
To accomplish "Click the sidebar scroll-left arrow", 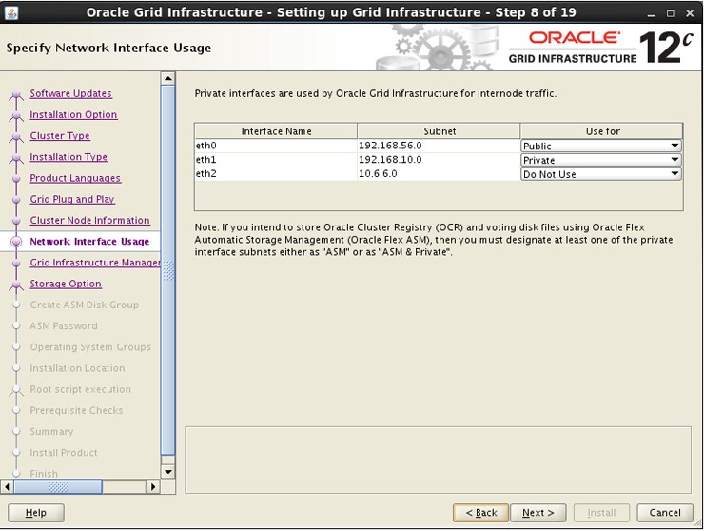I will coord(7,486).
